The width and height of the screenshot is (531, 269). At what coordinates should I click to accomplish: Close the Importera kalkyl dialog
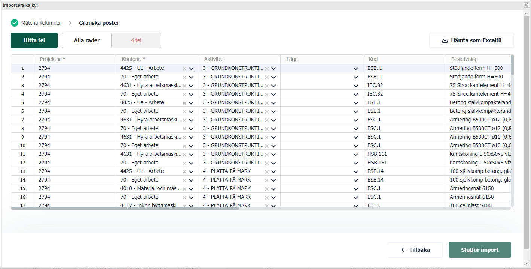(x=526, y=5)
